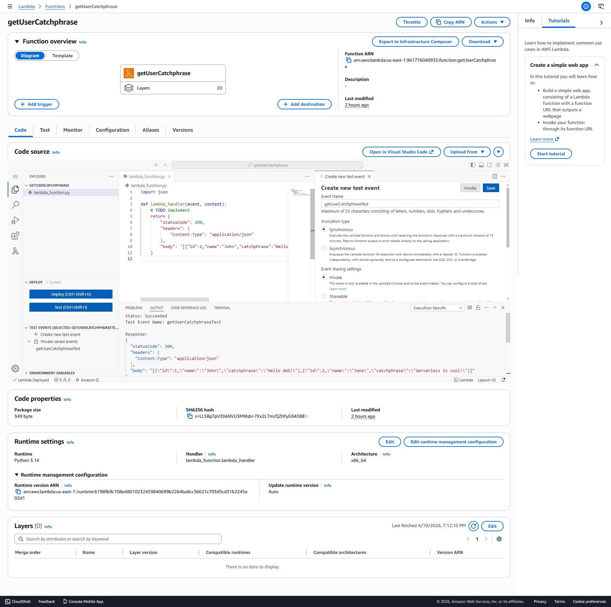Image resolution: width=611 pixels, height=607 pixels.
Task: Go back with the editor left arrow
Action: tap(156, 165)
